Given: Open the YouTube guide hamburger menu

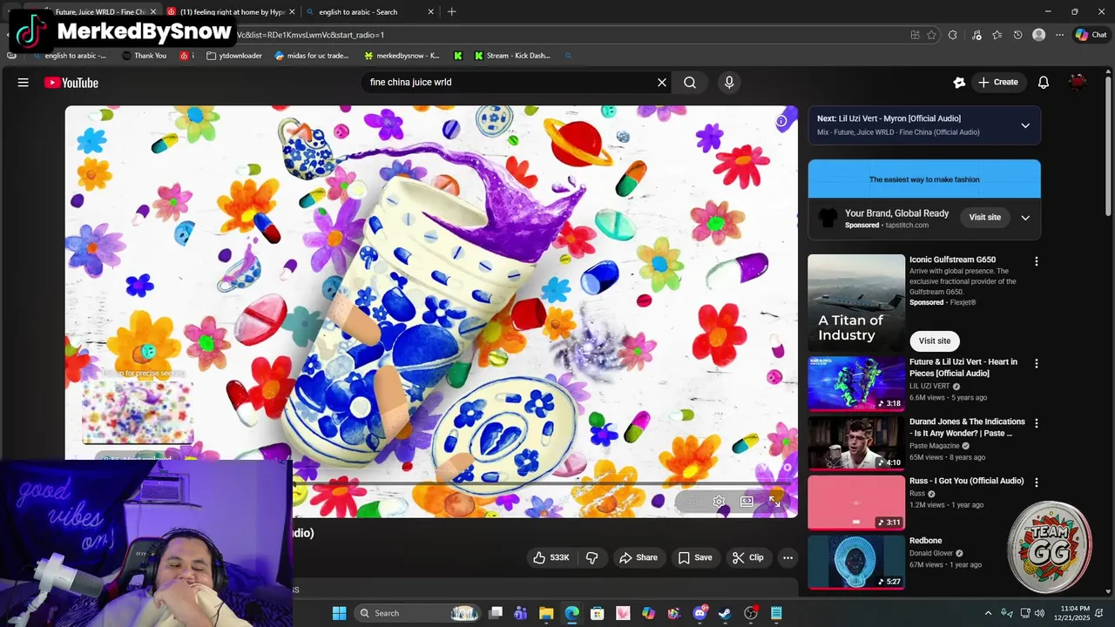Looking at the screenshot, I should coord(24,83).
